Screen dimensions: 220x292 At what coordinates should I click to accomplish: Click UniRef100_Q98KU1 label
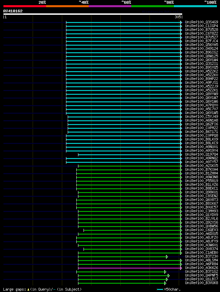click(201, 192)
